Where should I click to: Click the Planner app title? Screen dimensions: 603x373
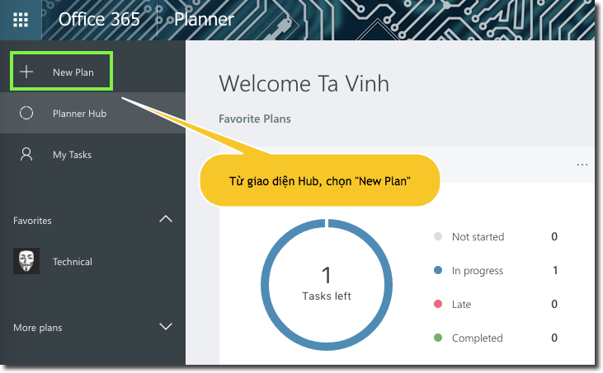click(x=205, y=20)
